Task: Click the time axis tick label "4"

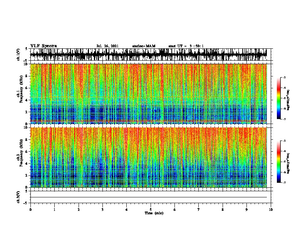Action: pyautogui.click(x=127, y=209)
